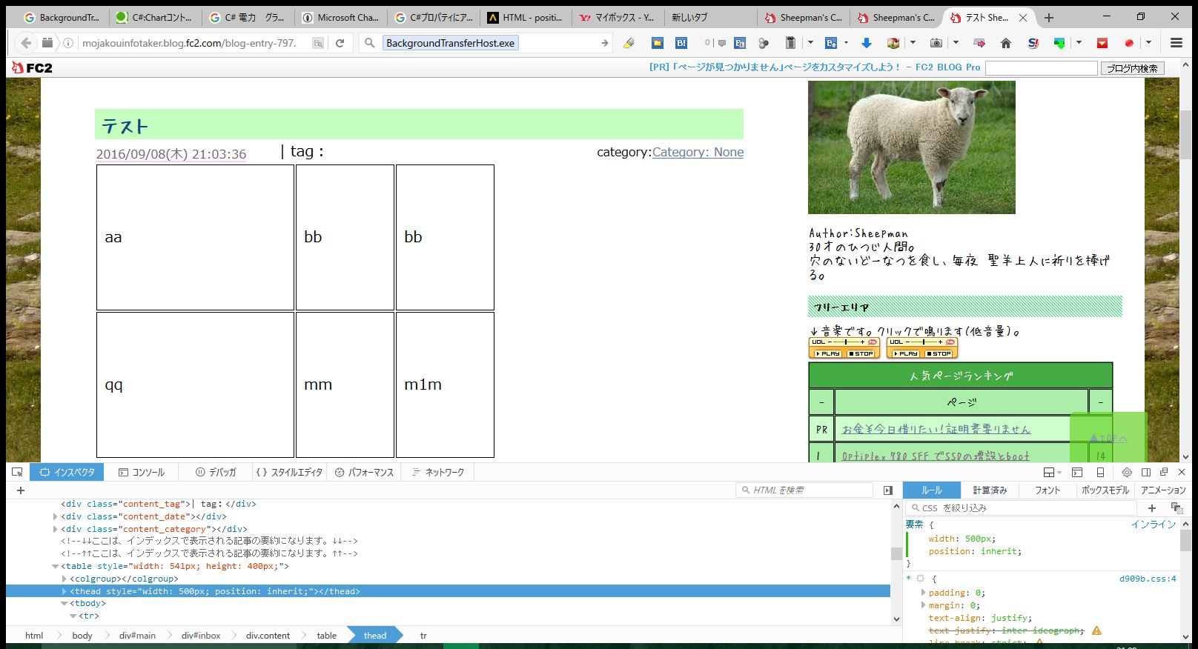The height and width of the screenshot is (649, 1198).
Task: Activate the element picker icon in devtools
Action: [x=17, y=473]
